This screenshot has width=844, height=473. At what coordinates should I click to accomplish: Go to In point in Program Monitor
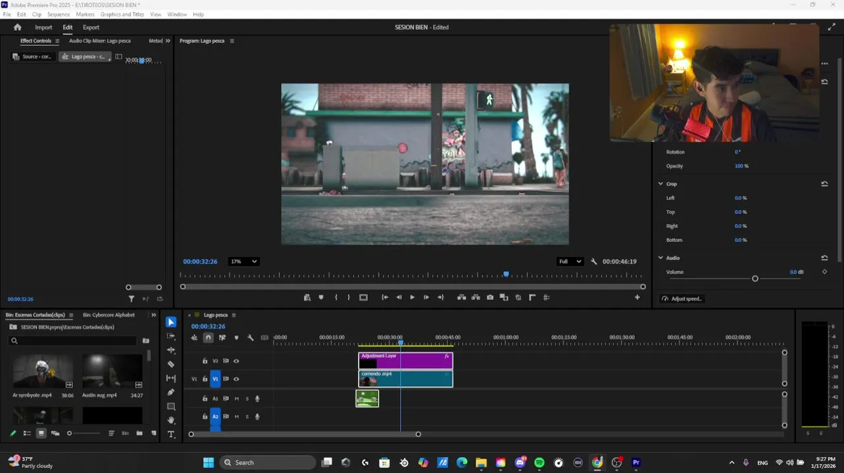[x=385, y=298]
